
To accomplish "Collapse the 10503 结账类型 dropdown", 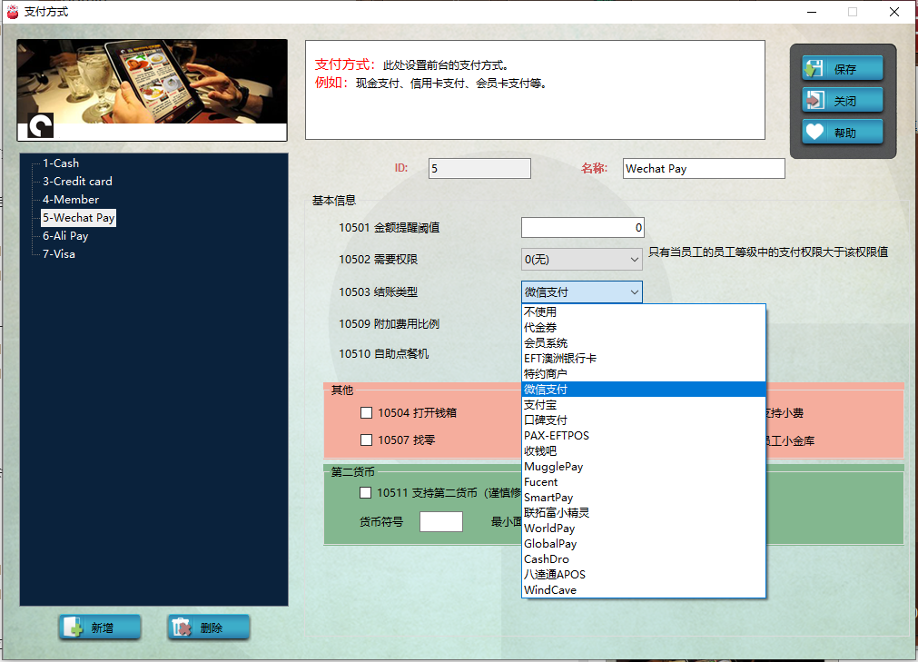I will pos(582,292).
